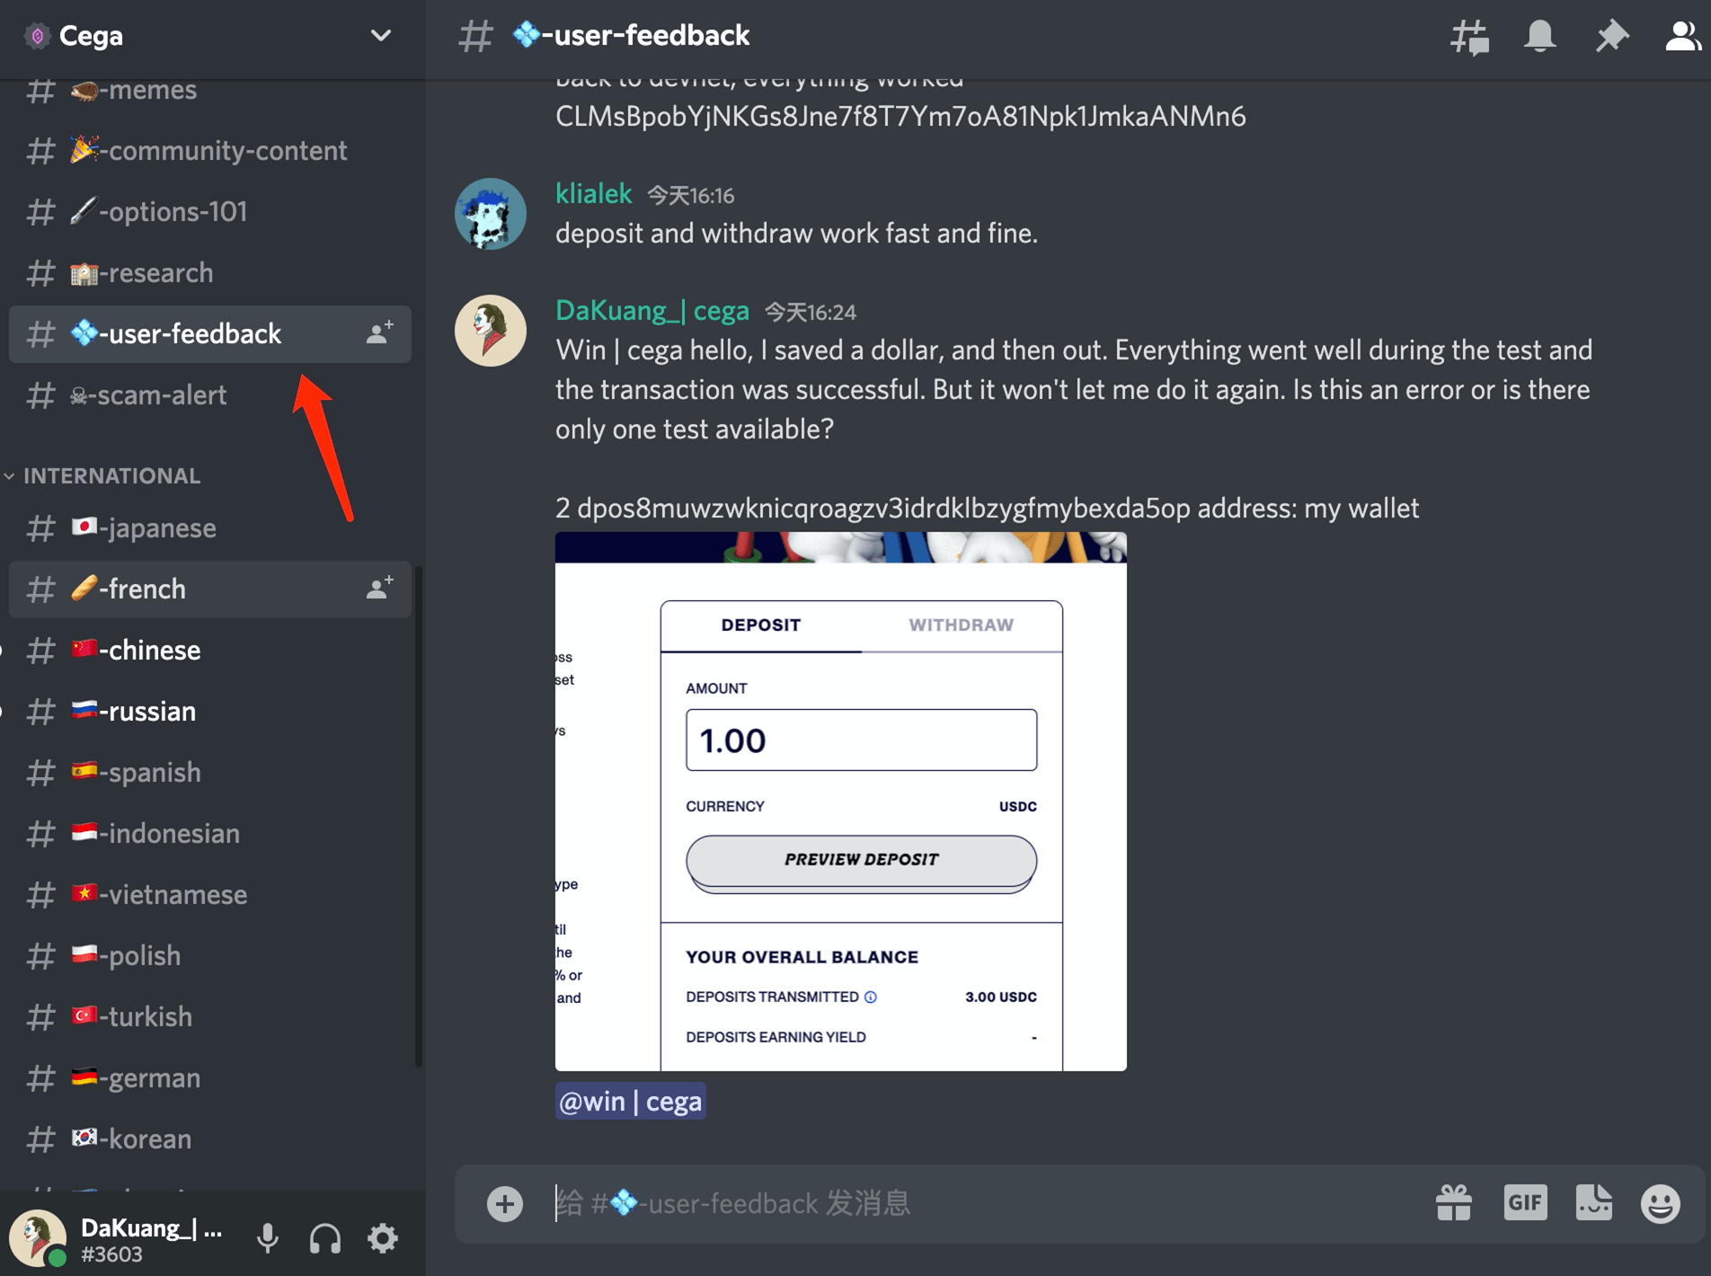Show the member list icon
Viewport: 1711px width, 1276px height.
1681,37
